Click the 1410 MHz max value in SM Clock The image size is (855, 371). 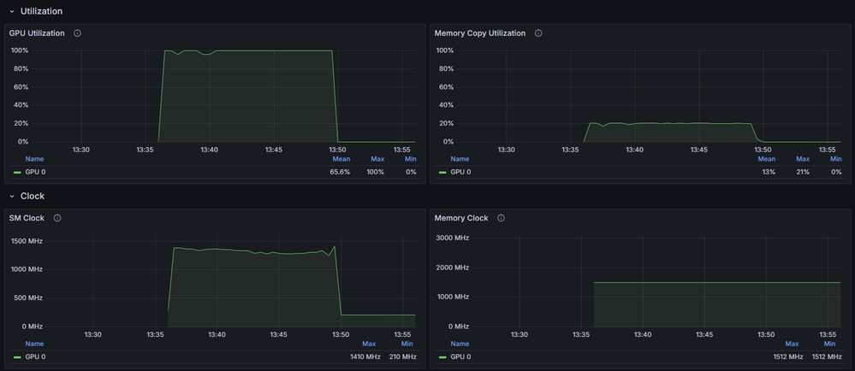point(365,356)
